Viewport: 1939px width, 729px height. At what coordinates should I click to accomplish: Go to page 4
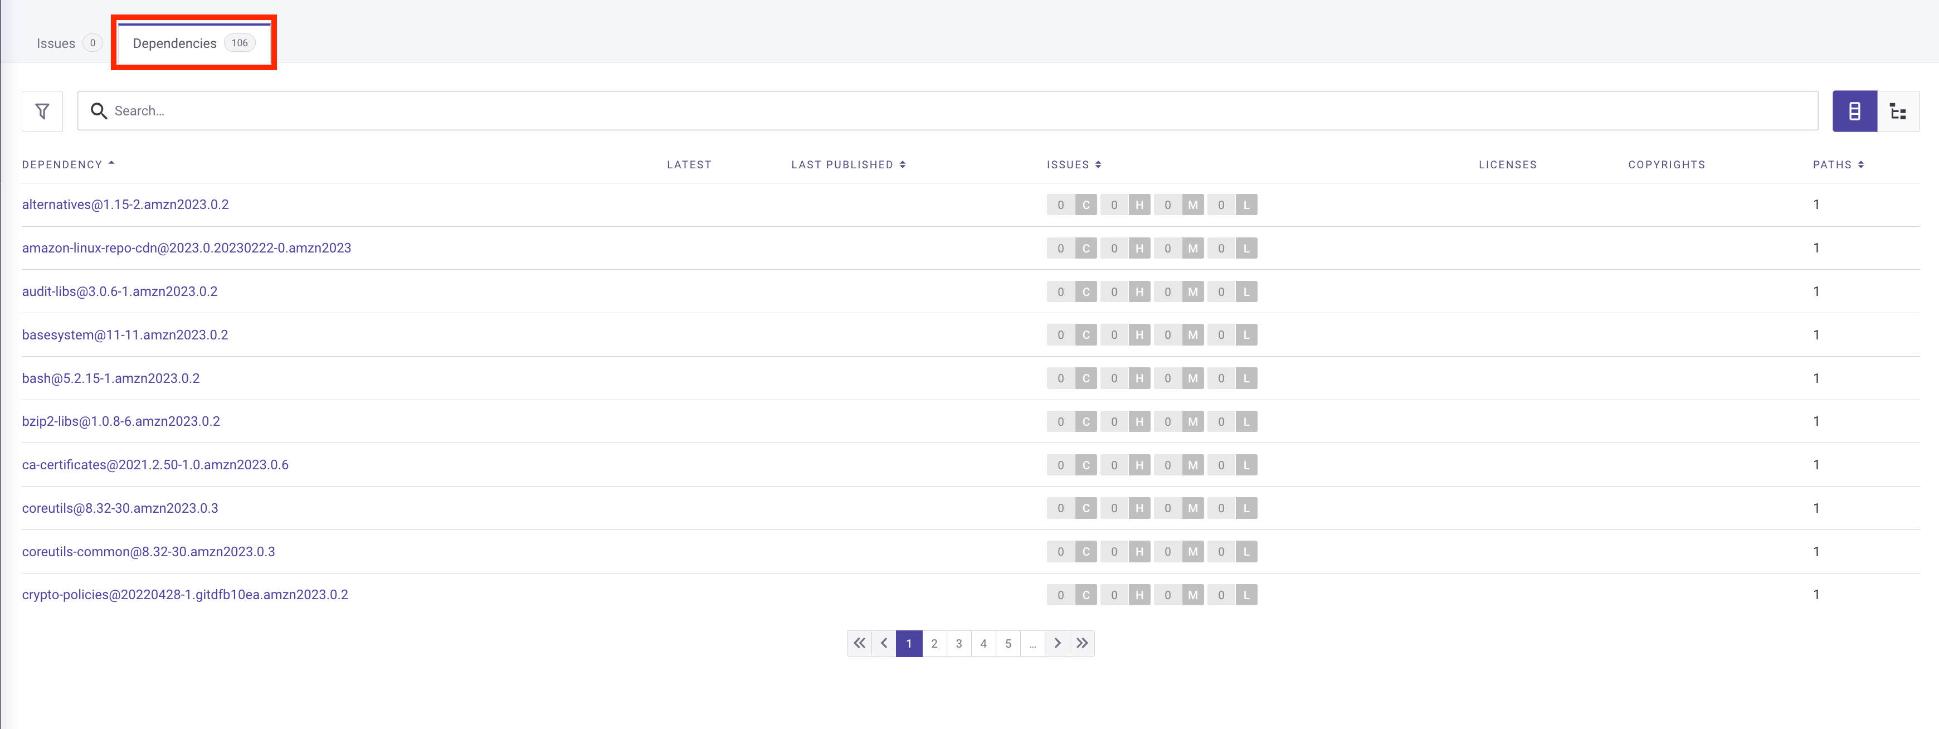pyautogui.click(x=983, y=643)
